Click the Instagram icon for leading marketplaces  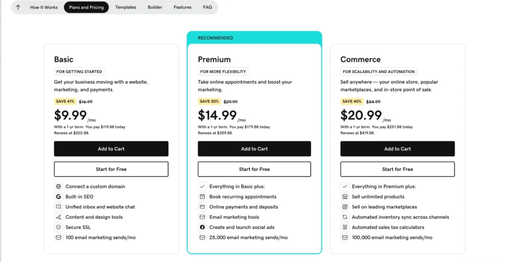(x=345, y=207)
